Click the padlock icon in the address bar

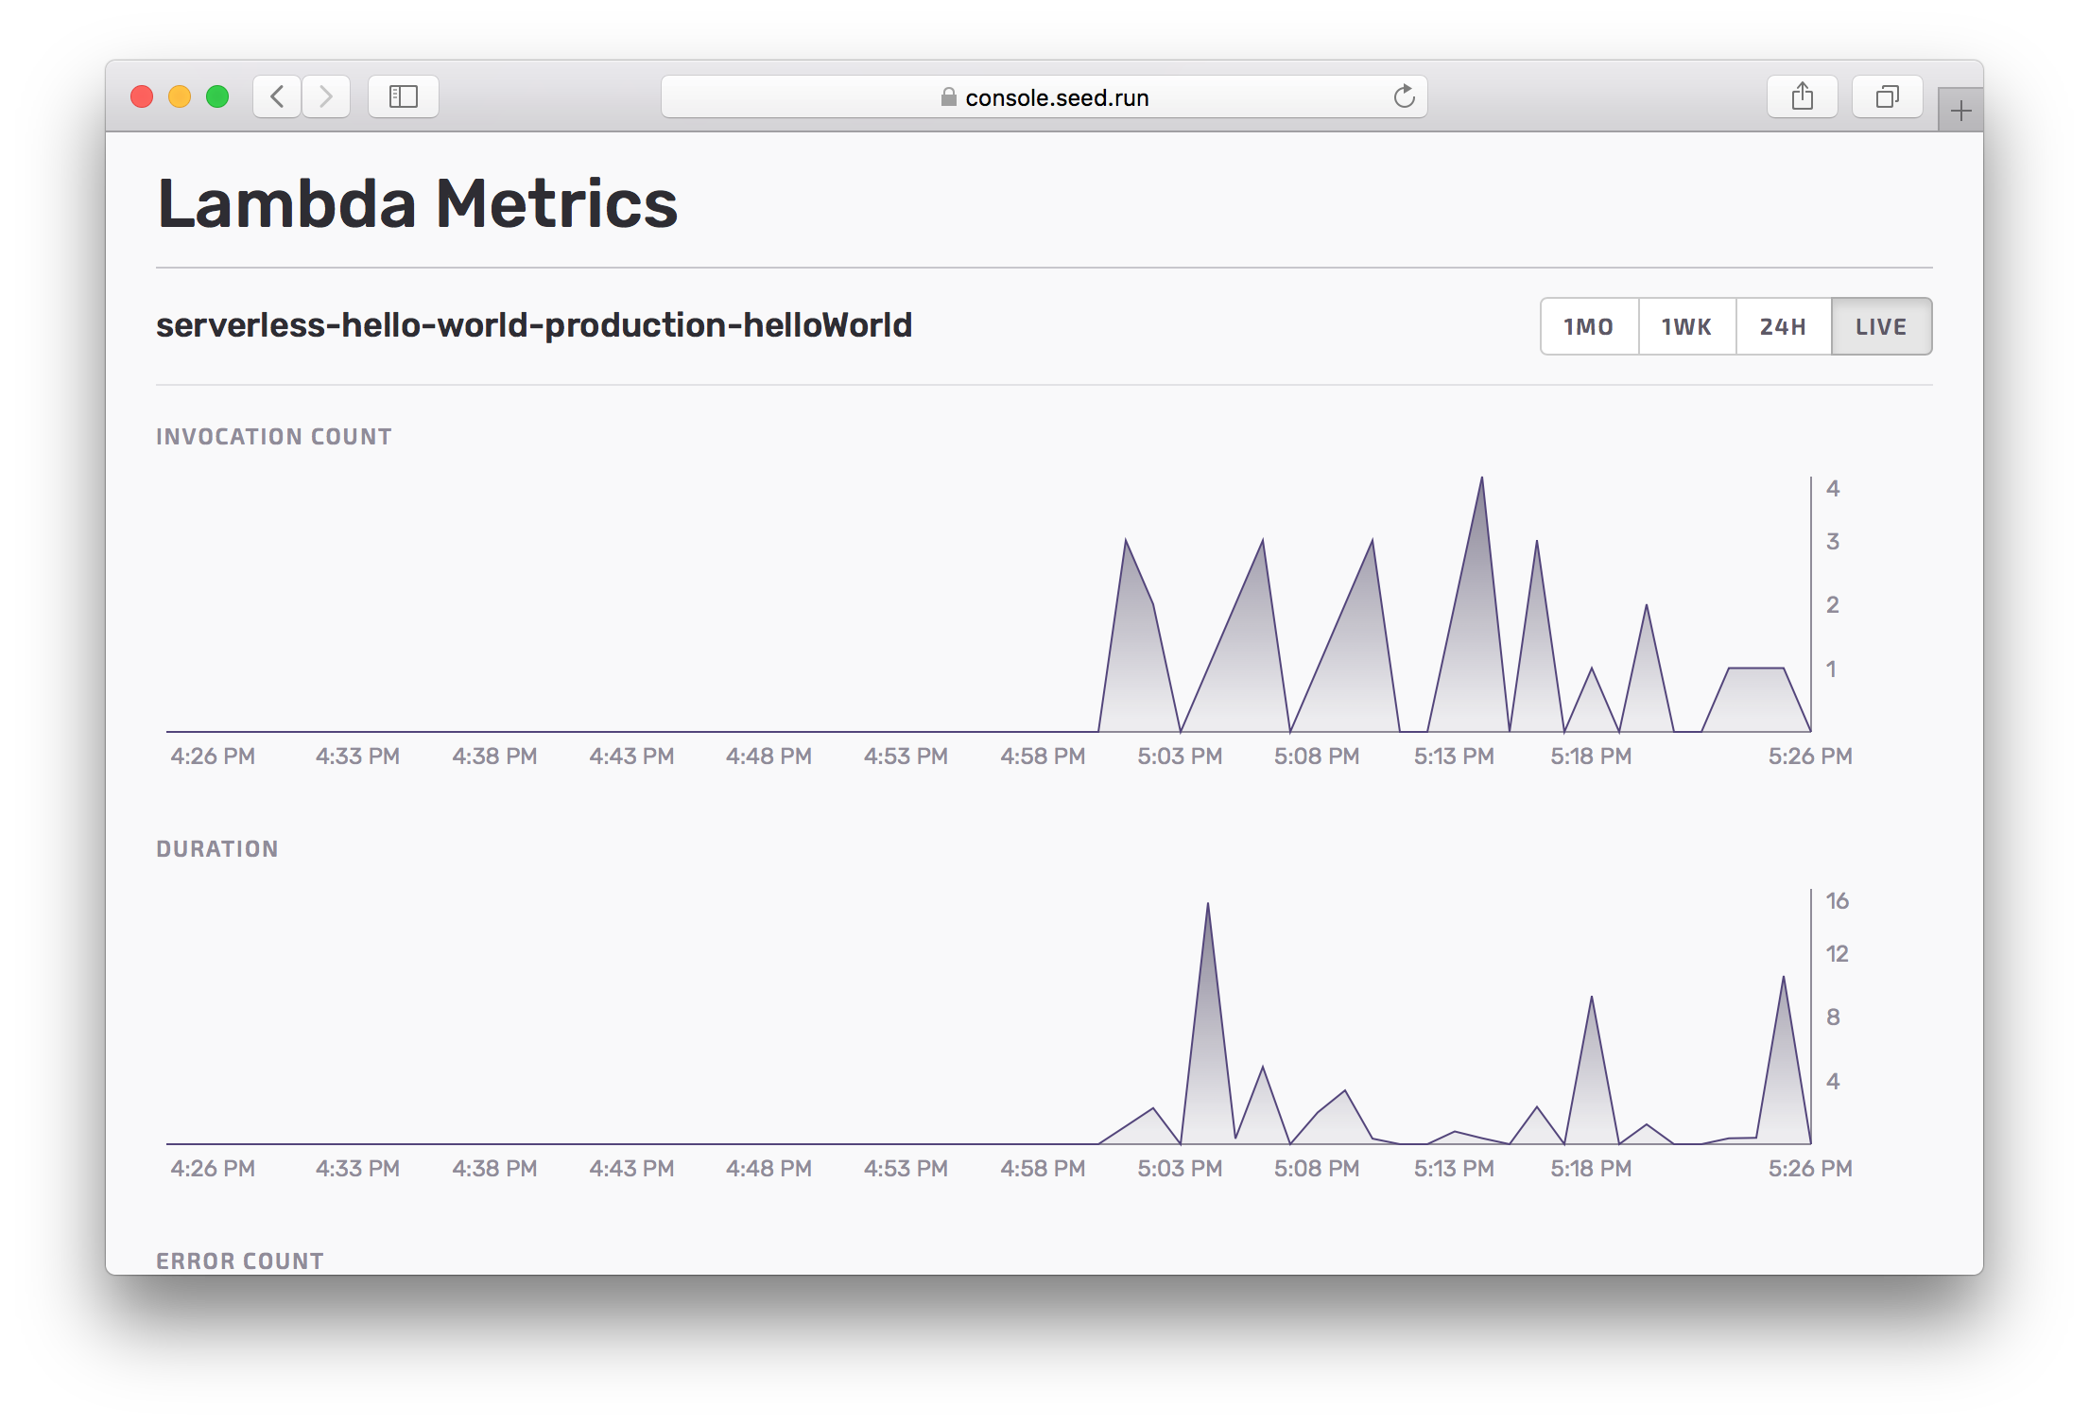[948, 97]
